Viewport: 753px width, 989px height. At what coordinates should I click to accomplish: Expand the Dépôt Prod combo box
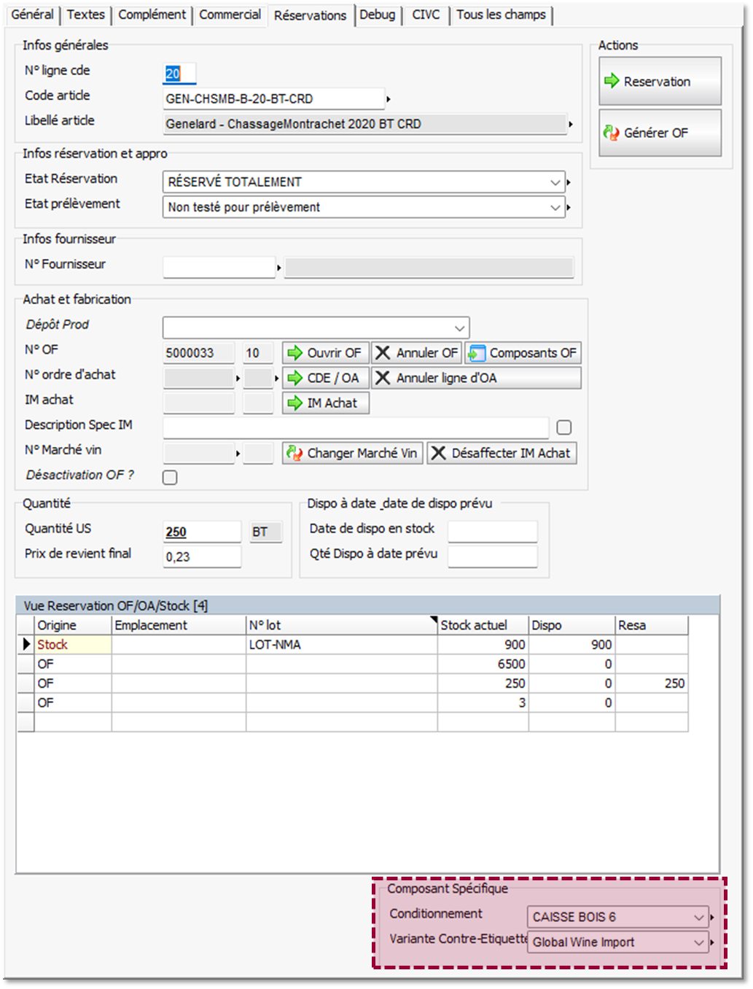pyautogui.click(x=459, y=328)
